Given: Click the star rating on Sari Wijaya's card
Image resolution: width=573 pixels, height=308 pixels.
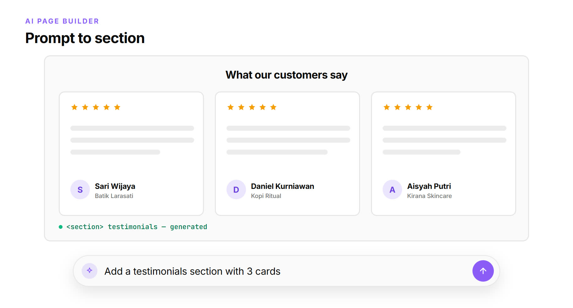Looking at the screenshot, I should coord(96,107).
